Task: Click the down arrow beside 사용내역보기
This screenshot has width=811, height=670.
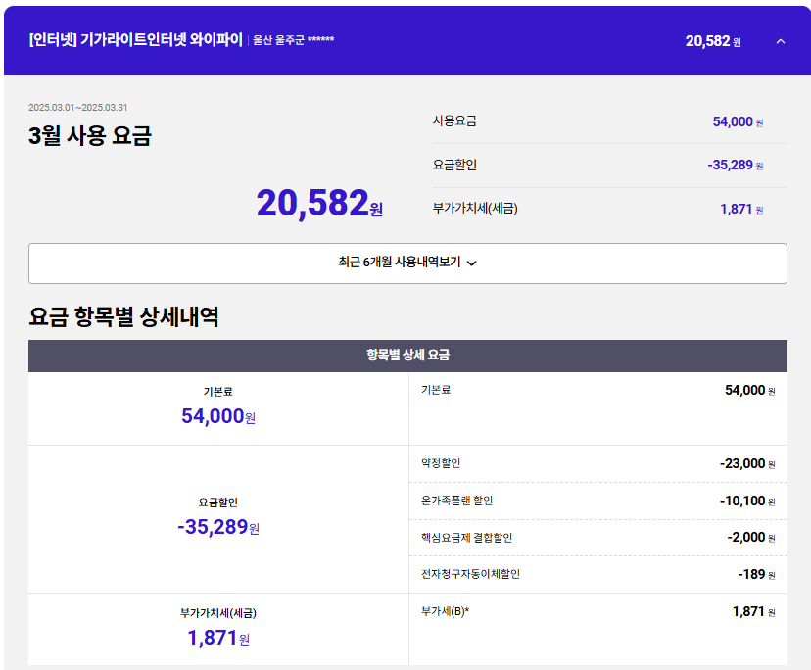Action: (x=472, y=263)
